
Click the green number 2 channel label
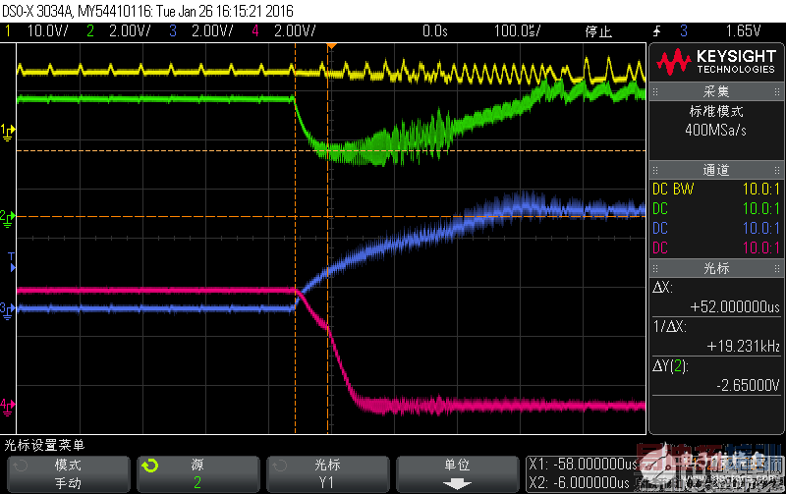point(90,31)
